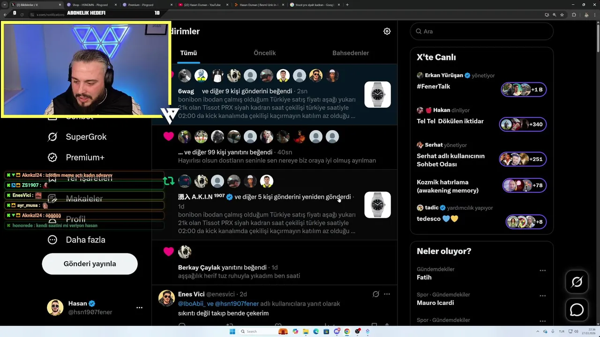Open account switcher dots beside Hasan
The width and height of the screenshot is (600, 337).
coord(139,308)
